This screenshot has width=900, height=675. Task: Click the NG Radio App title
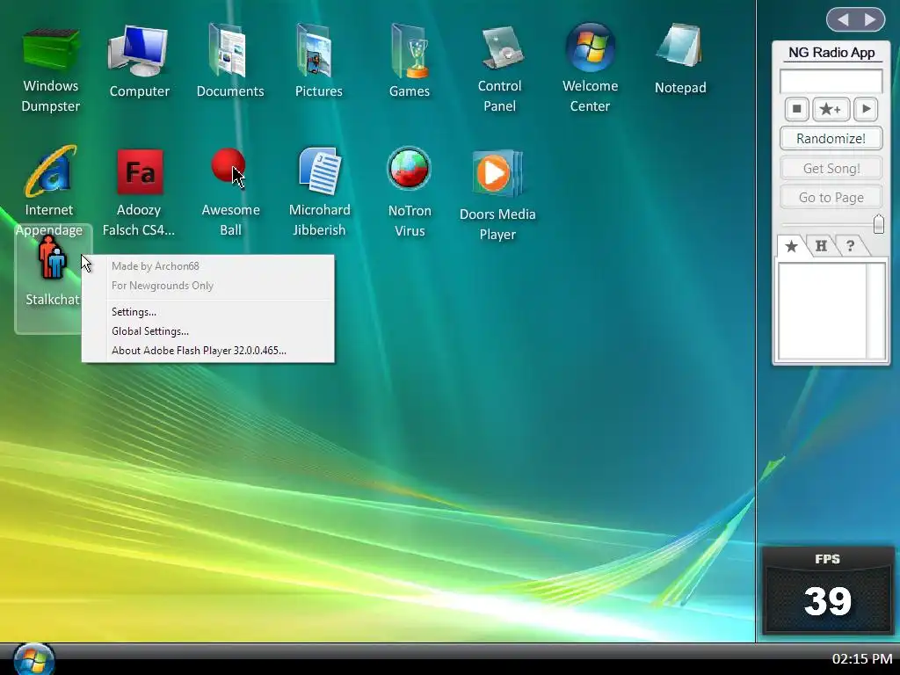pyautogui.click(x=831, y=52)
